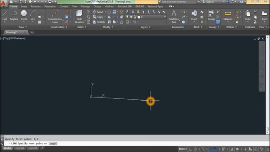
Task: Click the layer color swatch in Layers panel
Action: pos(139,17)
